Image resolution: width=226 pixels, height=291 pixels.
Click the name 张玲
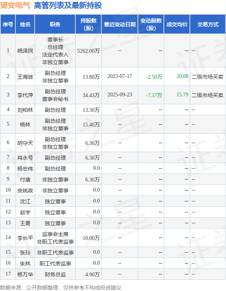[25, 253]
